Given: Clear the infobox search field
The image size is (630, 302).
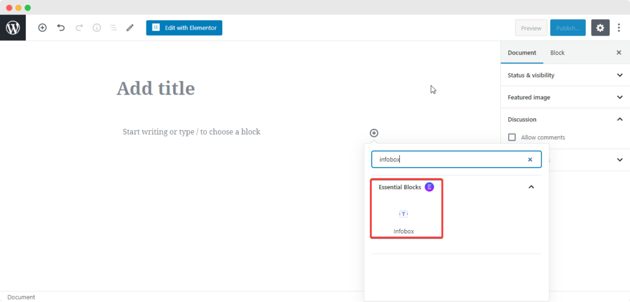Looking at the screenshot, I should coord(530,160).
